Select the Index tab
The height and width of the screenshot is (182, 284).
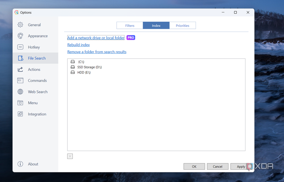(156, 25)
